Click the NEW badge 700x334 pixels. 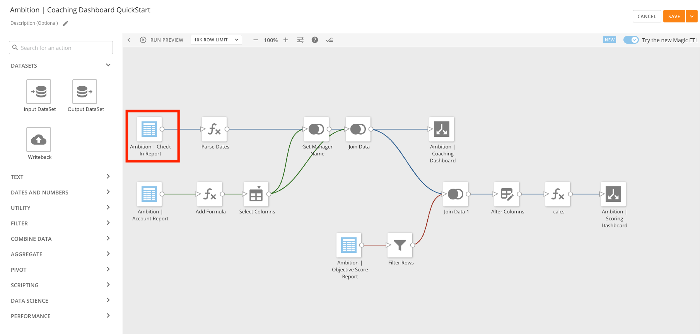pyautogui.click(x=610, y=40)
